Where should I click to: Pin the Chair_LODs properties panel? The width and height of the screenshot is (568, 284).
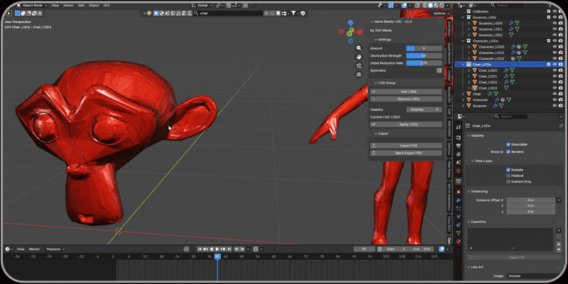pyautogui.click(x=561, y=126)
